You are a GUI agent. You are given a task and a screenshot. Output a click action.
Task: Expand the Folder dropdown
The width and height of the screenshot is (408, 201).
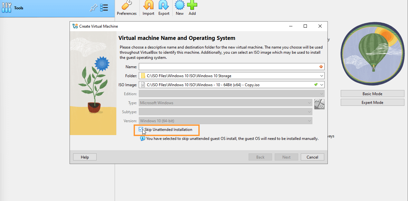click(x=322, y=76)
